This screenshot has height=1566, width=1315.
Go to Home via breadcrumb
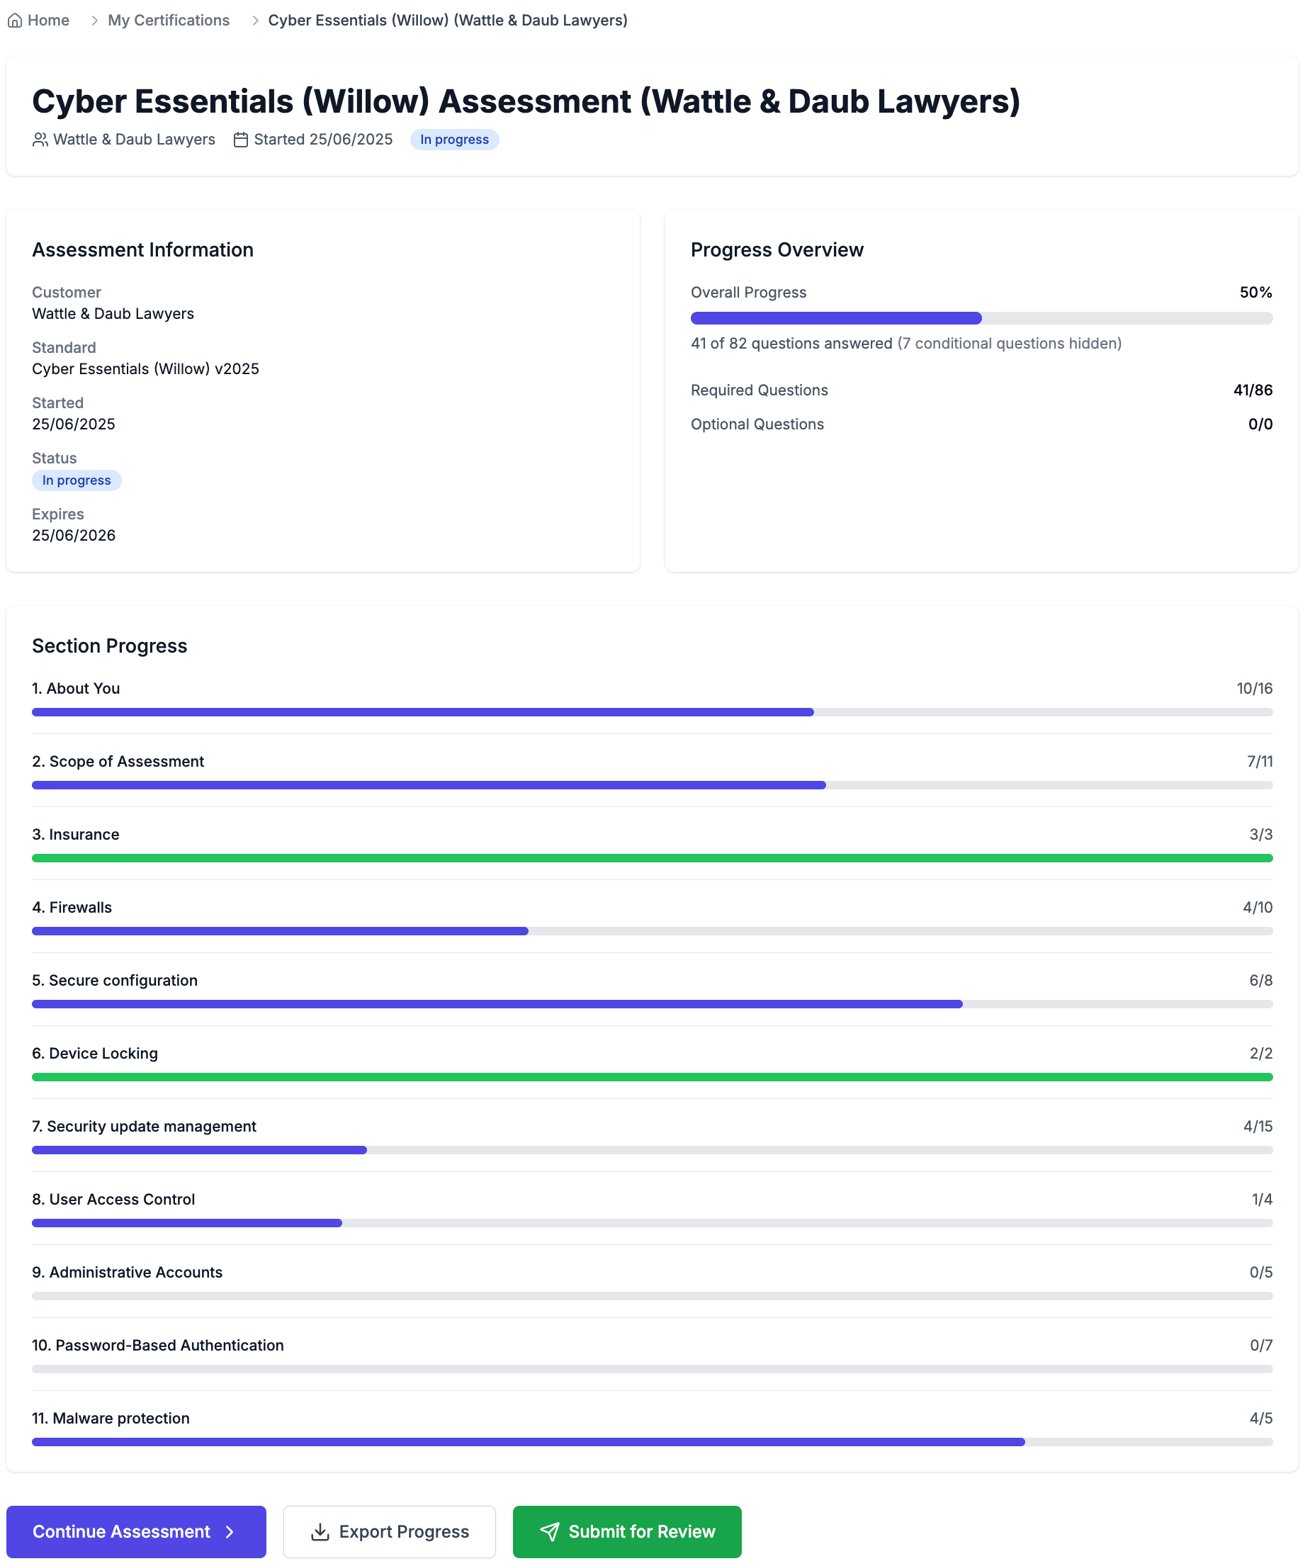[47, 20]
